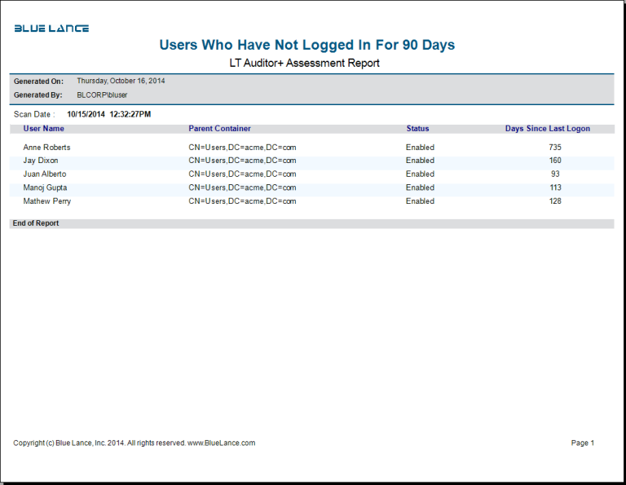Viewport: 626px width, 485px height.
Task: Click the report title about 90 days
Action: pyautogui.click(x=306, y=45)
